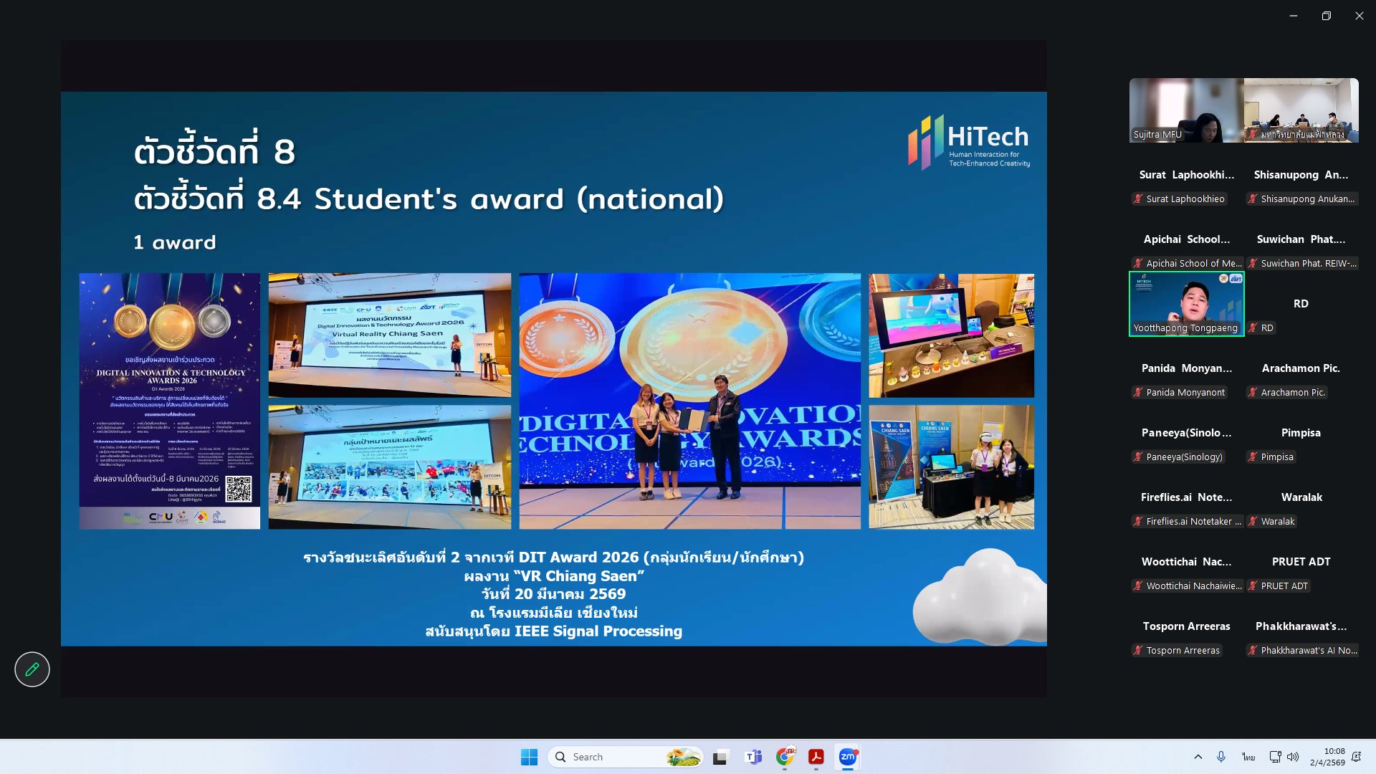Click the muted mic icon beside Surat Laphookhieo
The height and width of the screenshot is (774, 1376).
pyautogui.click(x=1138, y=199)
